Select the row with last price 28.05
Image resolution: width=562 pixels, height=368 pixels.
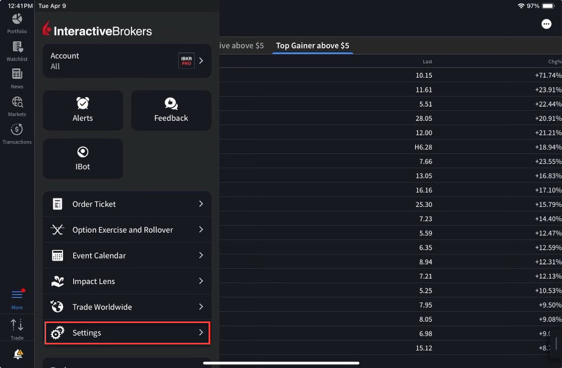click(x=391, y=118)
